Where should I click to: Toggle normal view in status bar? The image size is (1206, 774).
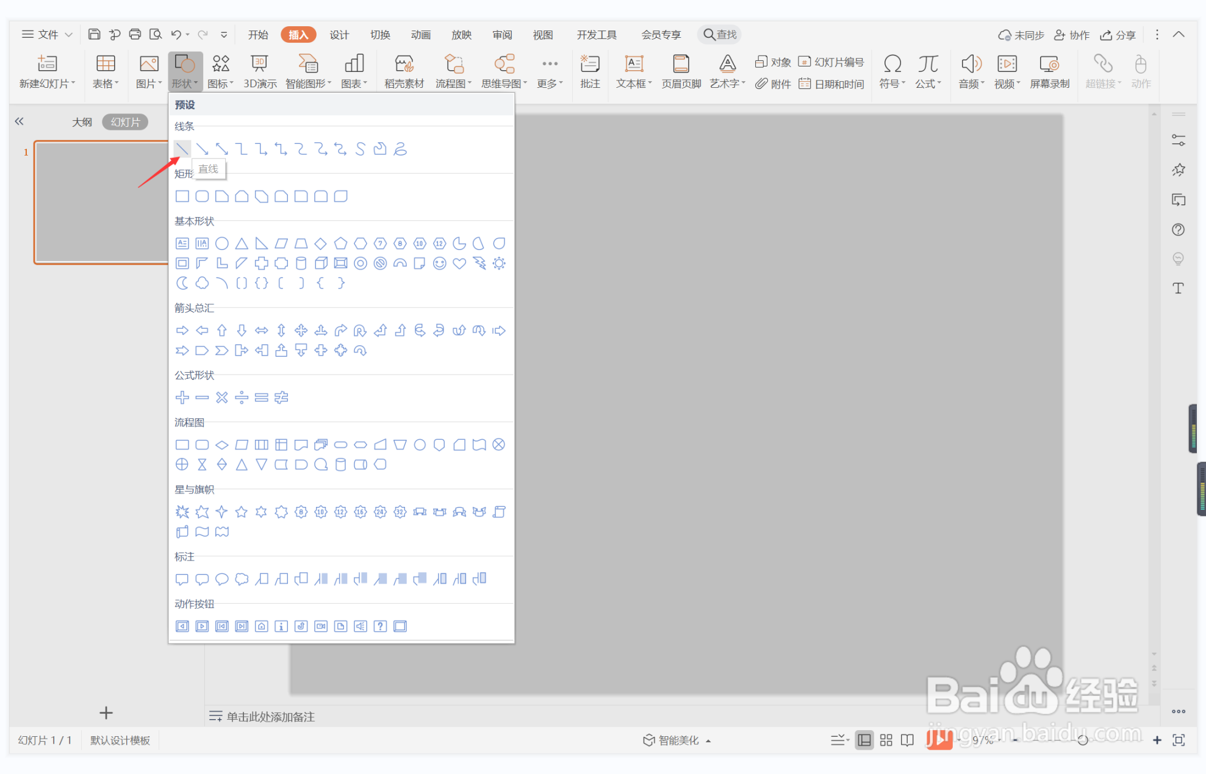pyautogui.click(x=864, y=740)
